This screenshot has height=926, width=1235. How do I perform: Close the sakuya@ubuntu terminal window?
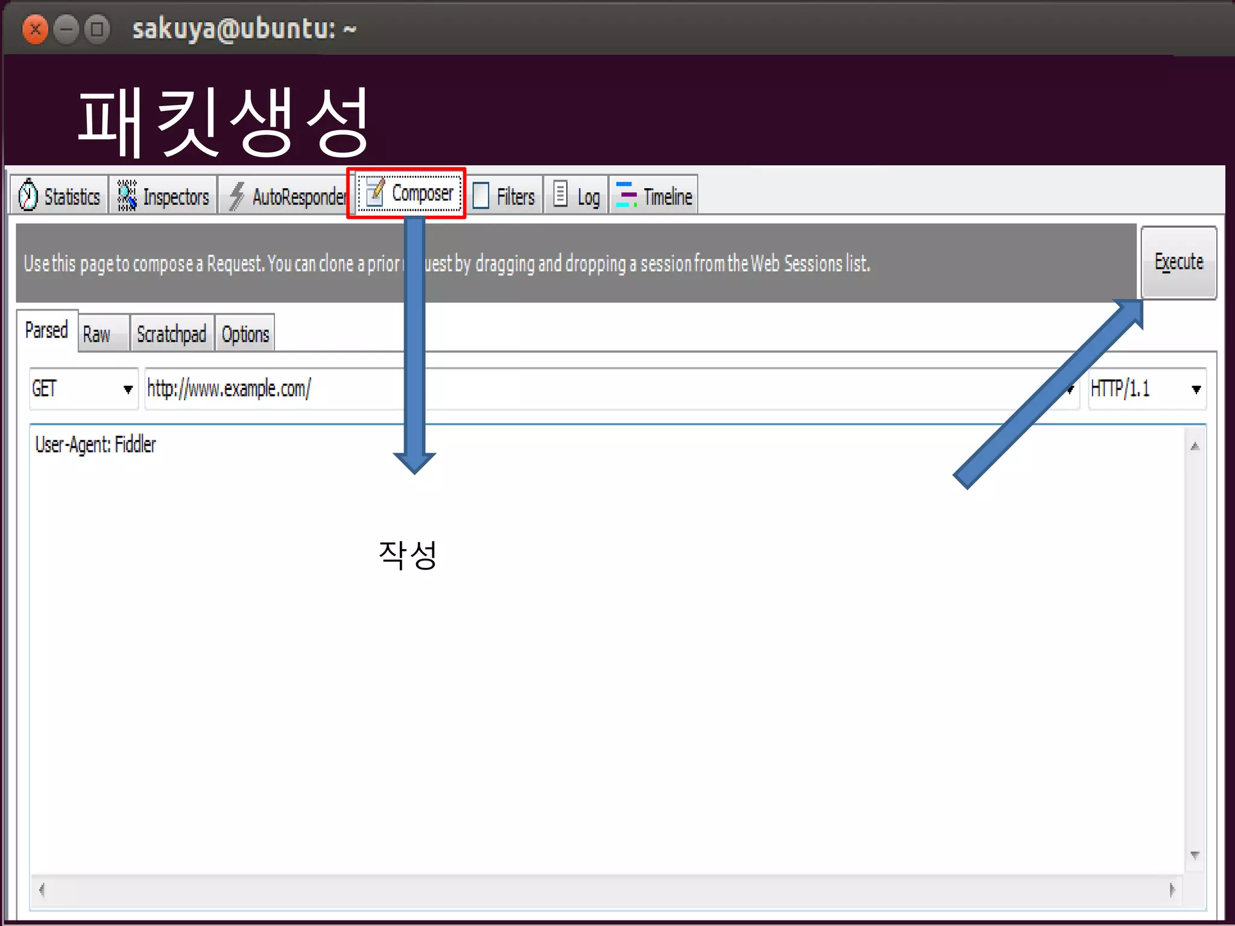pyautogui.click(x=36, y=29)
